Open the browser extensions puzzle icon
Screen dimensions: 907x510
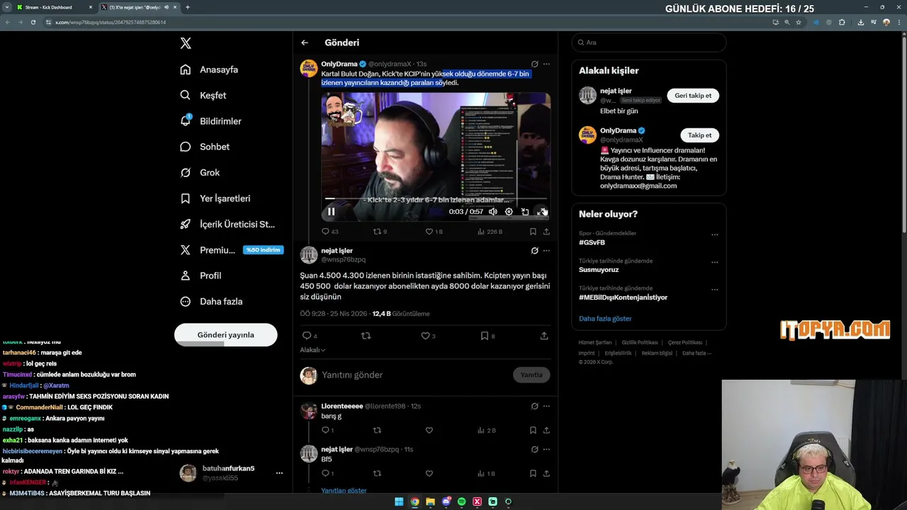tap(842, 22)
